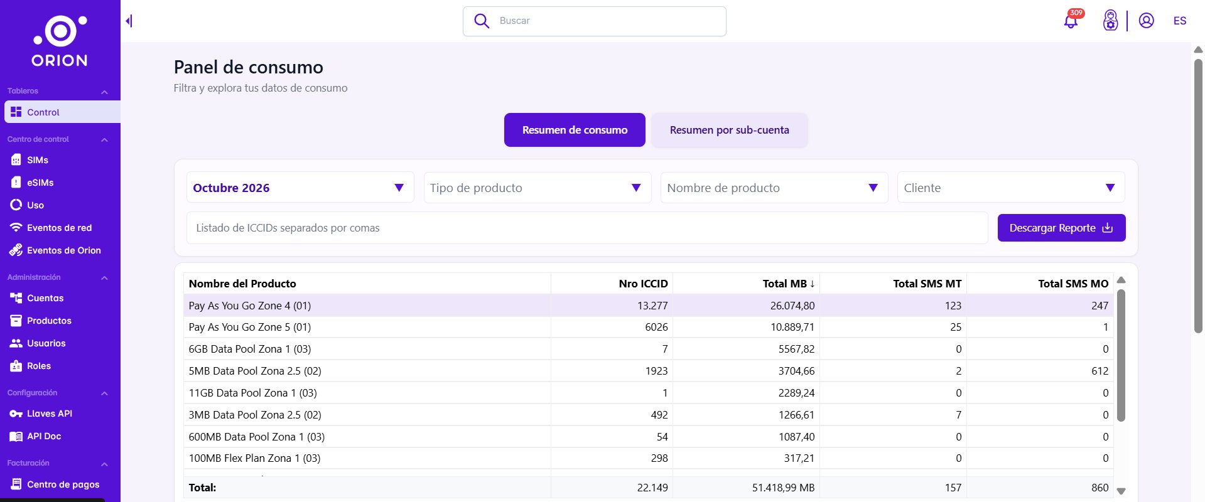
Task: Collapse the sidebar with arrow icon
Action: click(x=129, y=21)
